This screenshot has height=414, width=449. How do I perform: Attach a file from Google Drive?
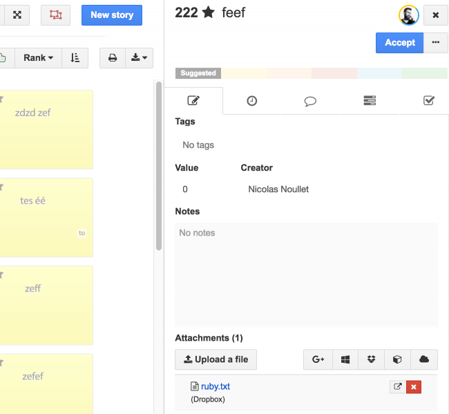[318, 359]
